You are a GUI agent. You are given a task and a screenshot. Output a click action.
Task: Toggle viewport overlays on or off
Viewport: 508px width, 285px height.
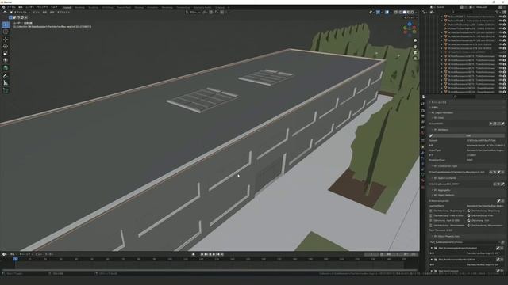click(x=387, y=13)
